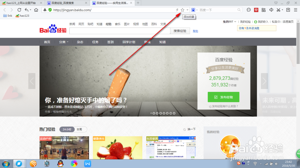Go to browser home page icon
Screen dimensions: 300x168
click(x=36, y=10)
